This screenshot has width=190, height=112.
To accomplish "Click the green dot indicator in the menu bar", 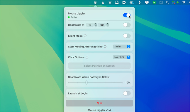I will coord(177,2).
